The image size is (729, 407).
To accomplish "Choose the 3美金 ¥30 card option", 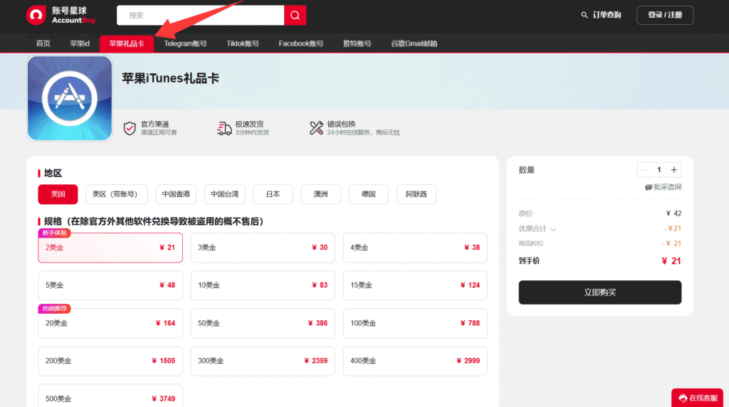I will tap(263, 248).
